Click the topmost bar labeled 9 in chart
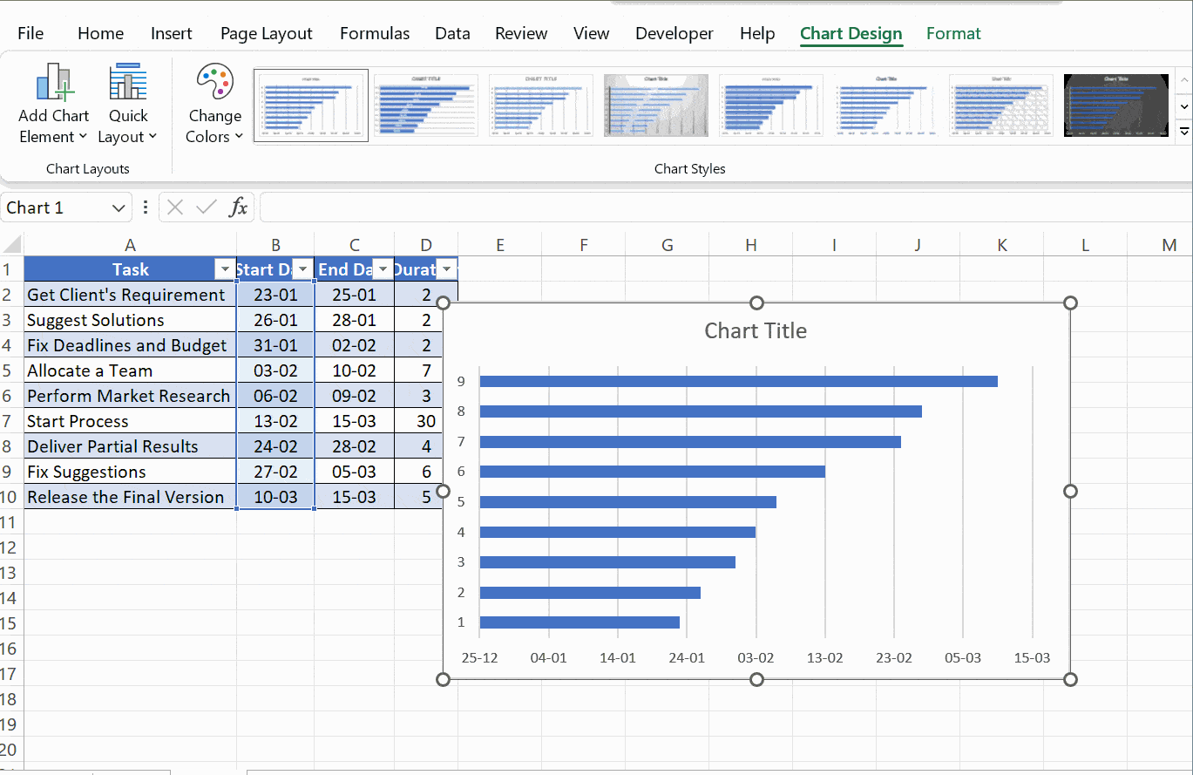This screenshot has width=1193, height=775. pyautogui.click(x=738, y=381)
